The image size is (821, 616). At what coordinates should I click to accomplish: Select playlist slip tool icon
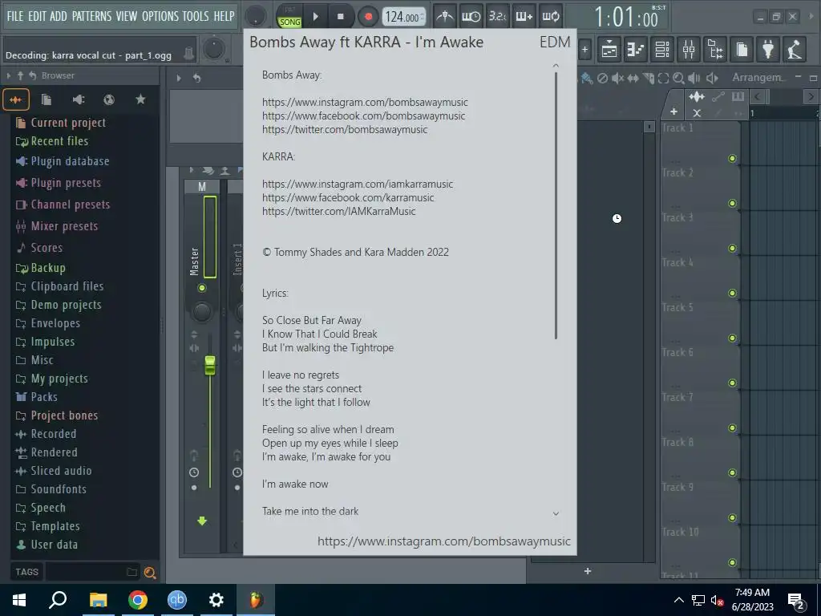pyautogui.click(x=633, y=79)
